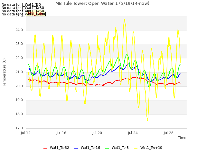
Task: Click the 24.0 y-axis tick label
Action: (19, 30)
